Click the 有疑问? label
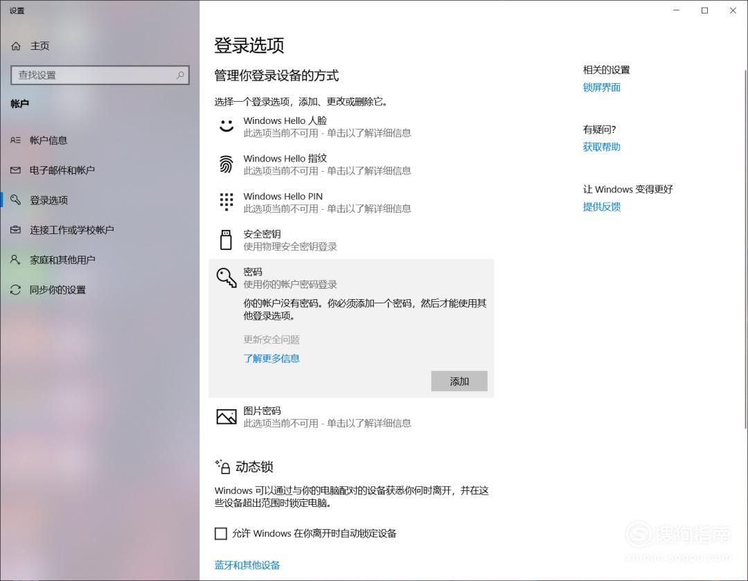The width and height of the screenshot is (748, 581). (x=599, y=129)
